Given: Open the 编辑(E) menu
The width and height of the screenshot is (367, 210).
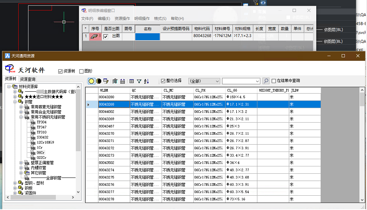Looking at the screenshot, I should (x=104, y=19).
